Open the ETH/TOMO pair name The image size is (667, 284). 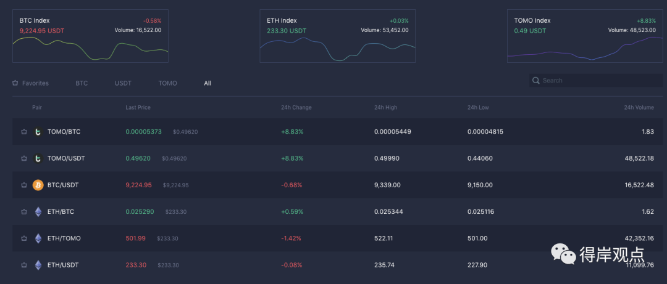(64, 238)
